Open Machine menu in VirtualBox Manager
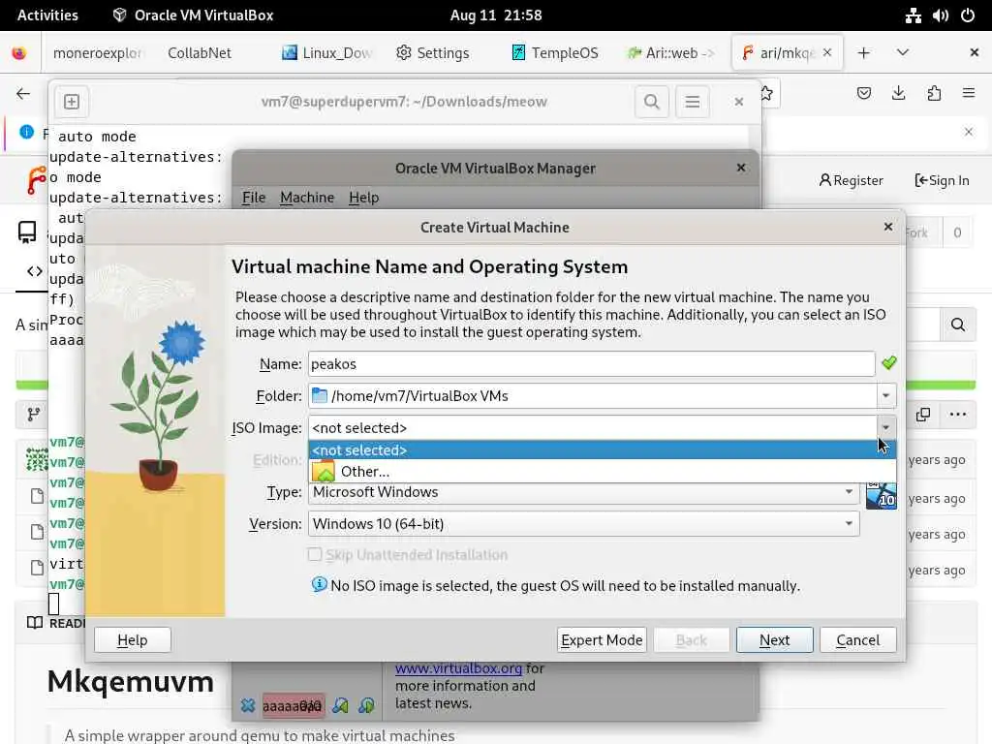The width and height of the screenshot is (992, 744). [307, 198]
